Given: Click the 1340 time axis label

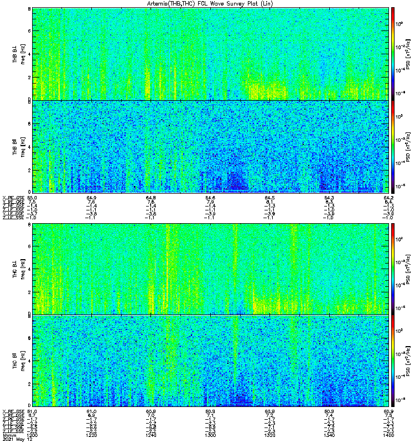Looking at the screenshot, I should point(329,435).
